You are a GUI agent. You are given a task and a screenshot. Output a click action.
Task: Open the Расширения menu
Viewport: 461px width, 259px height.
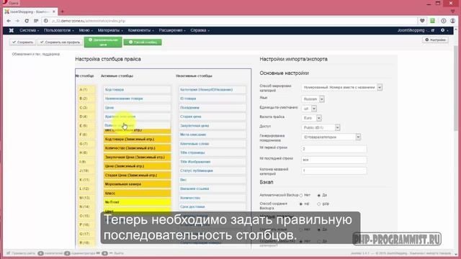pos(172,30)
